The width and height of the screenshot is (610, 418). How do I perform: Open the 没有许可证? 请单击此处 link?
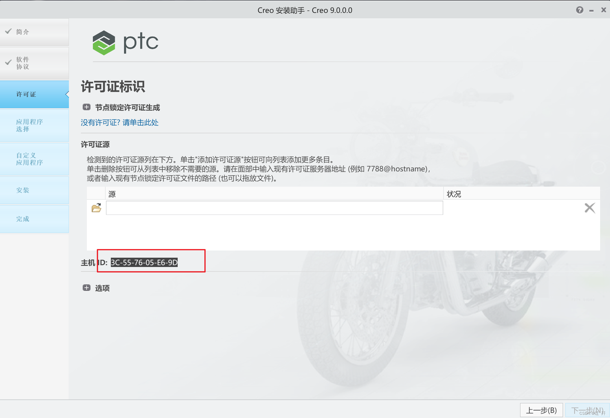click(x=120, y=122)
